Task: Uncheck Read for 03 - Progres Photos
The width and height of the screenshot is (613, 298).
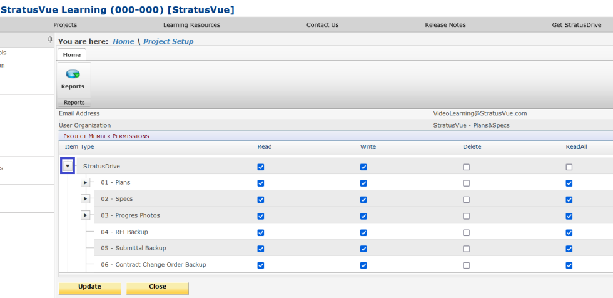Action: [x=261, y=216]
